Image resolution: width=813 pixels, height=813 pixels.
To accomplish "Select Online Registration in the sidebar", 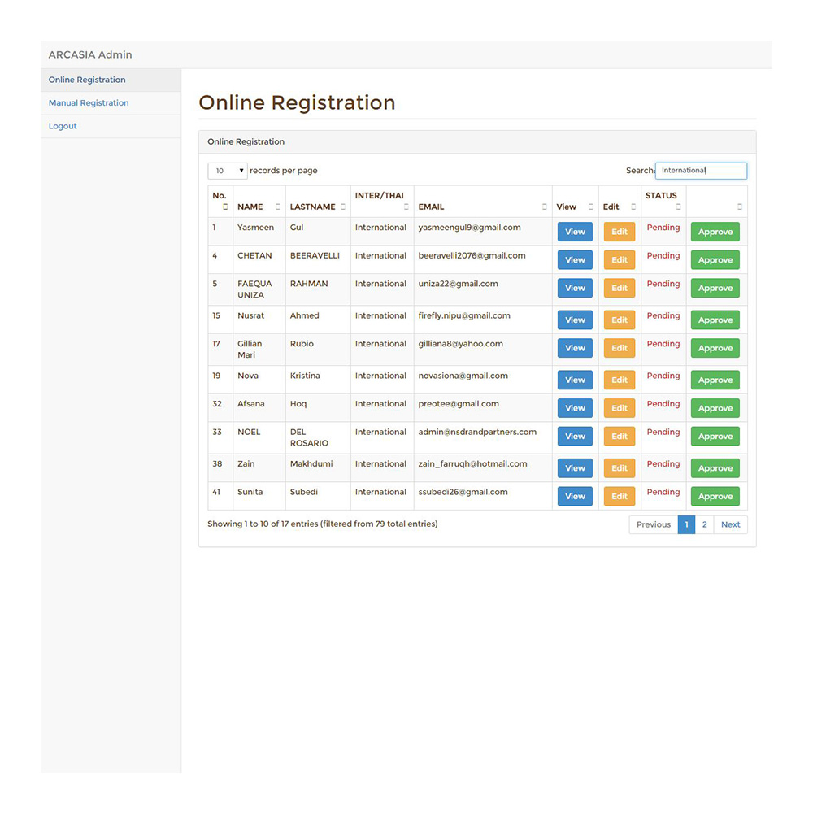I will click(87, 80).
